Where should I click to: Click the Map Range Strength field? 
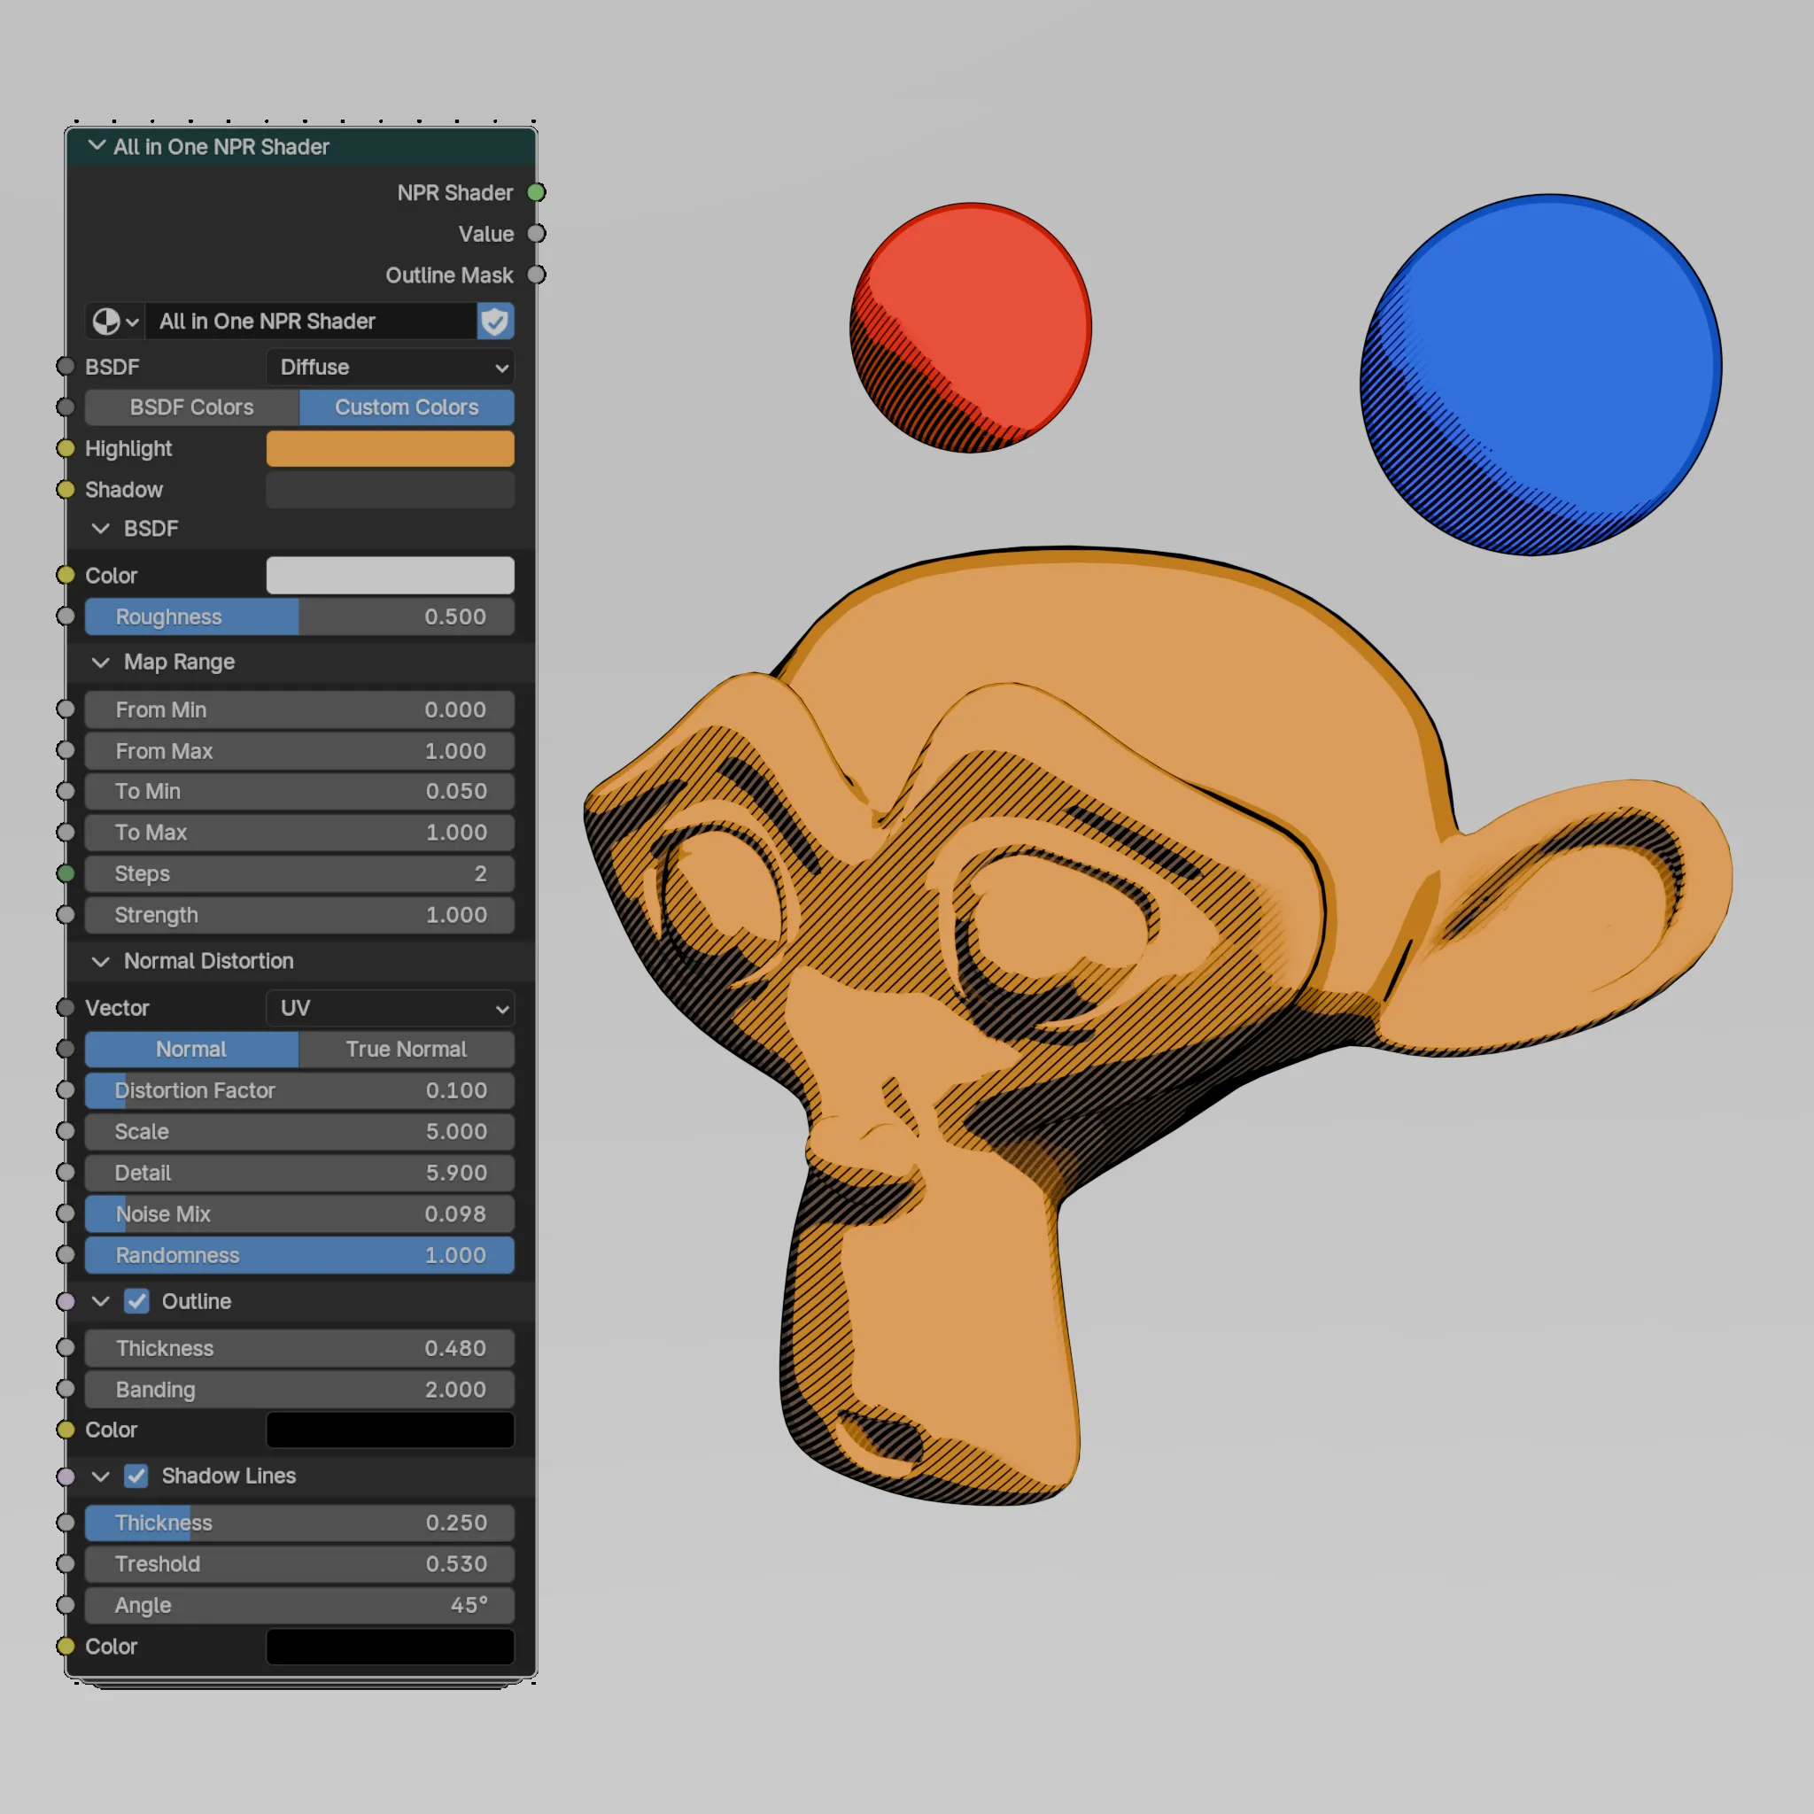pyautogui.click(x=299, y=916)
